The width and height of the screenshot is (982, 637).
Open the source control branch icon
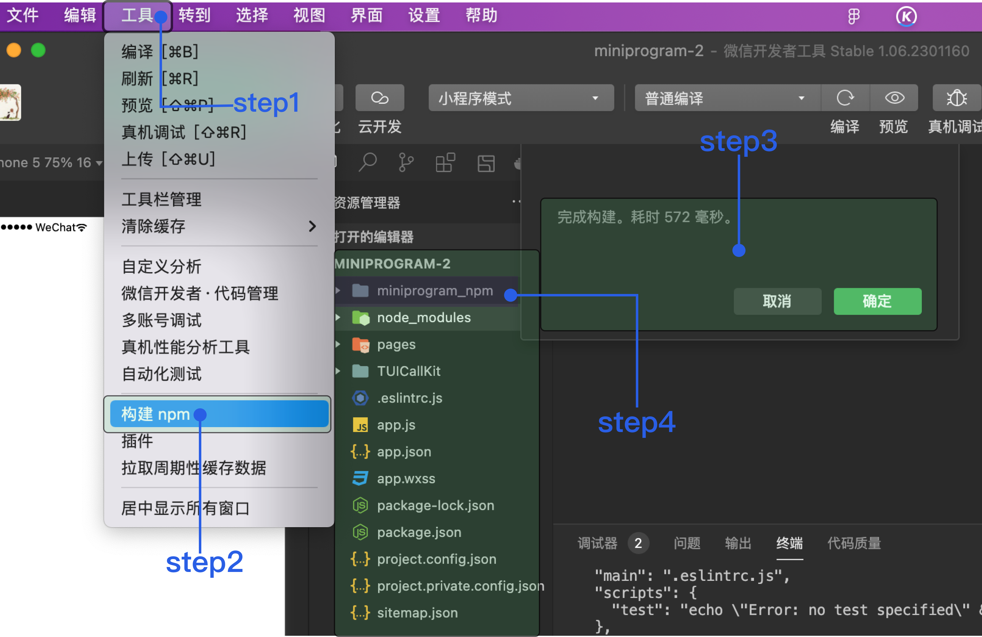click(x=406, y=162)
